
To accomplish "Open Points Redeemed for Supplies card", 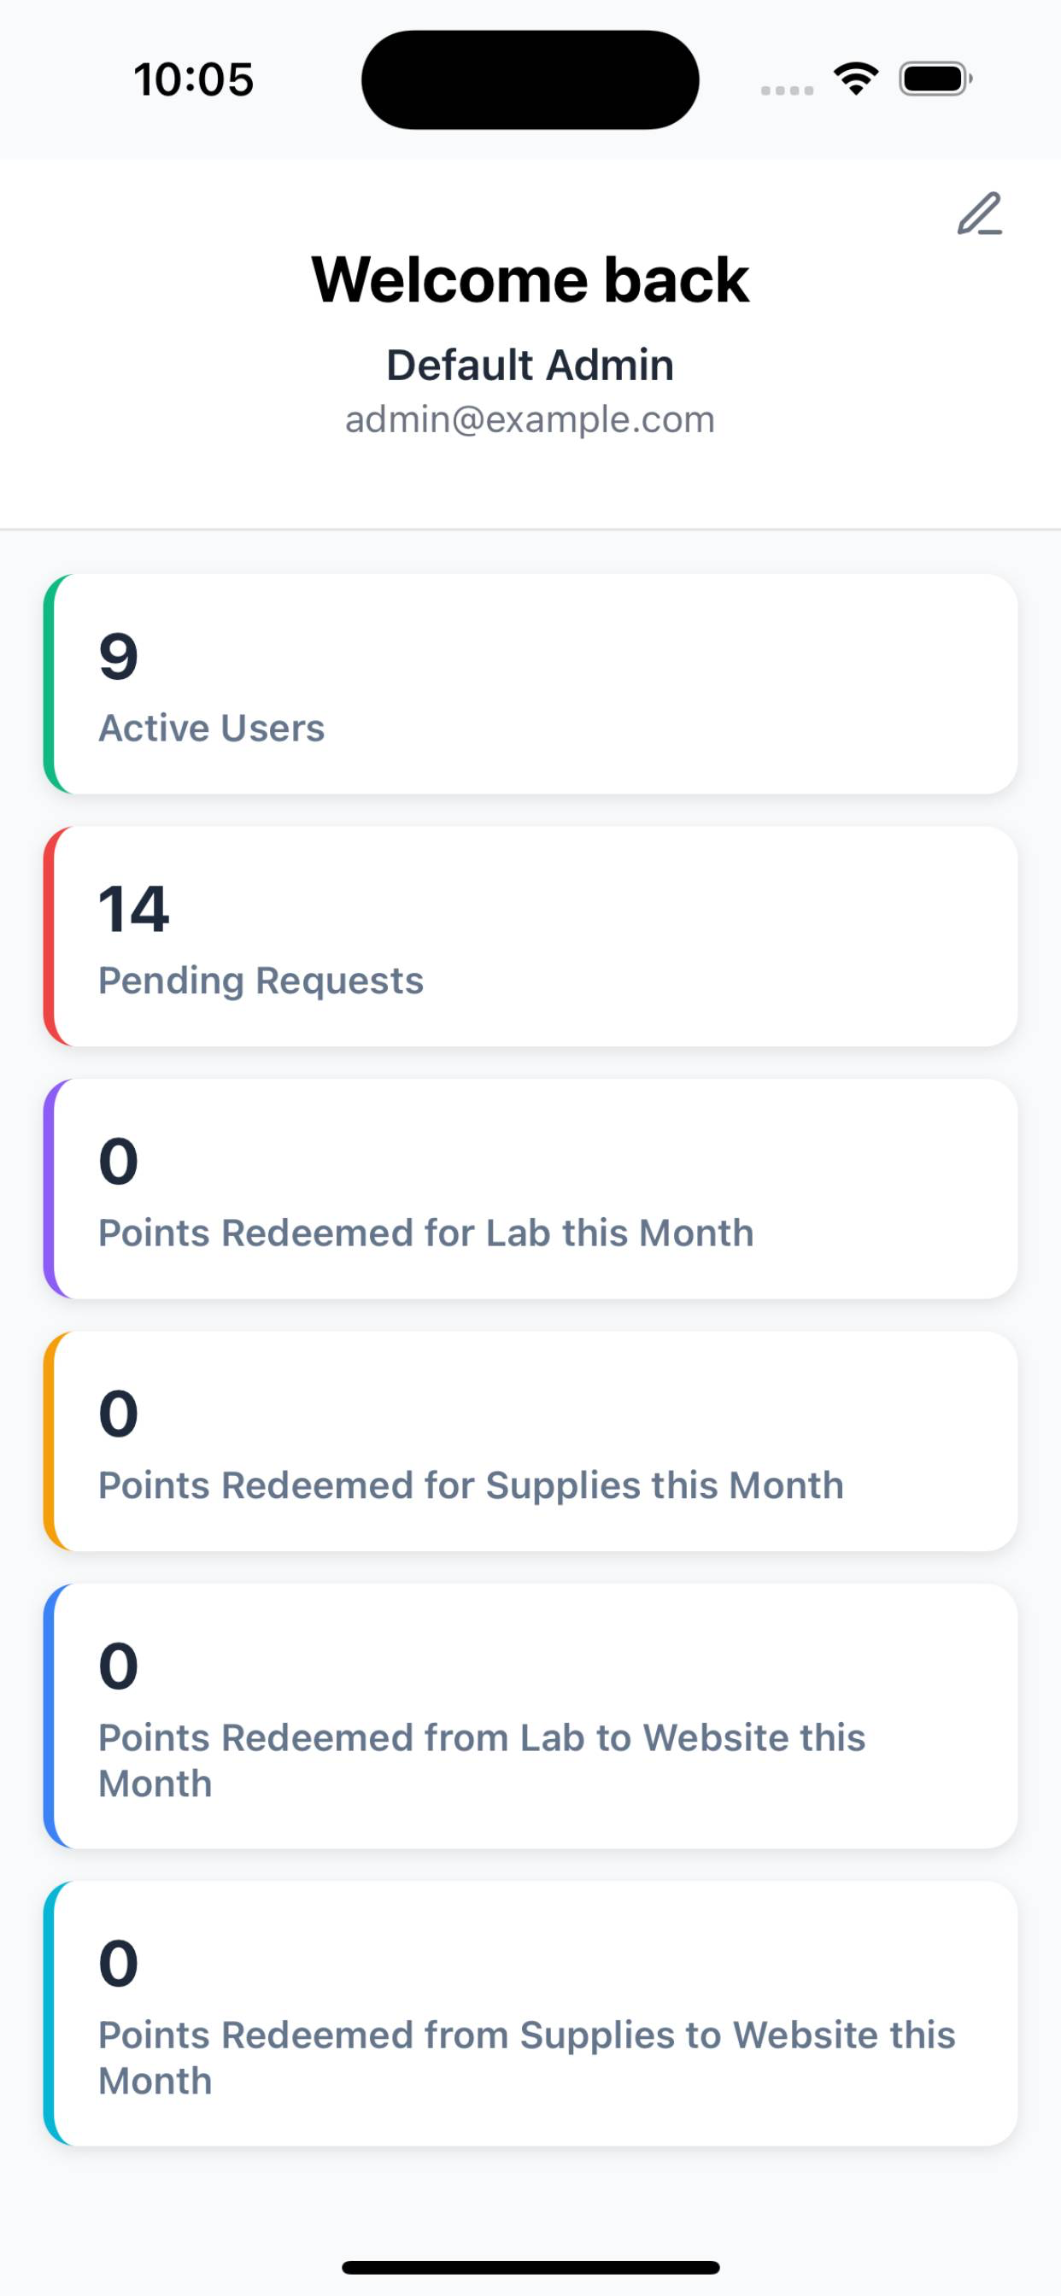I will (530, 1440).
